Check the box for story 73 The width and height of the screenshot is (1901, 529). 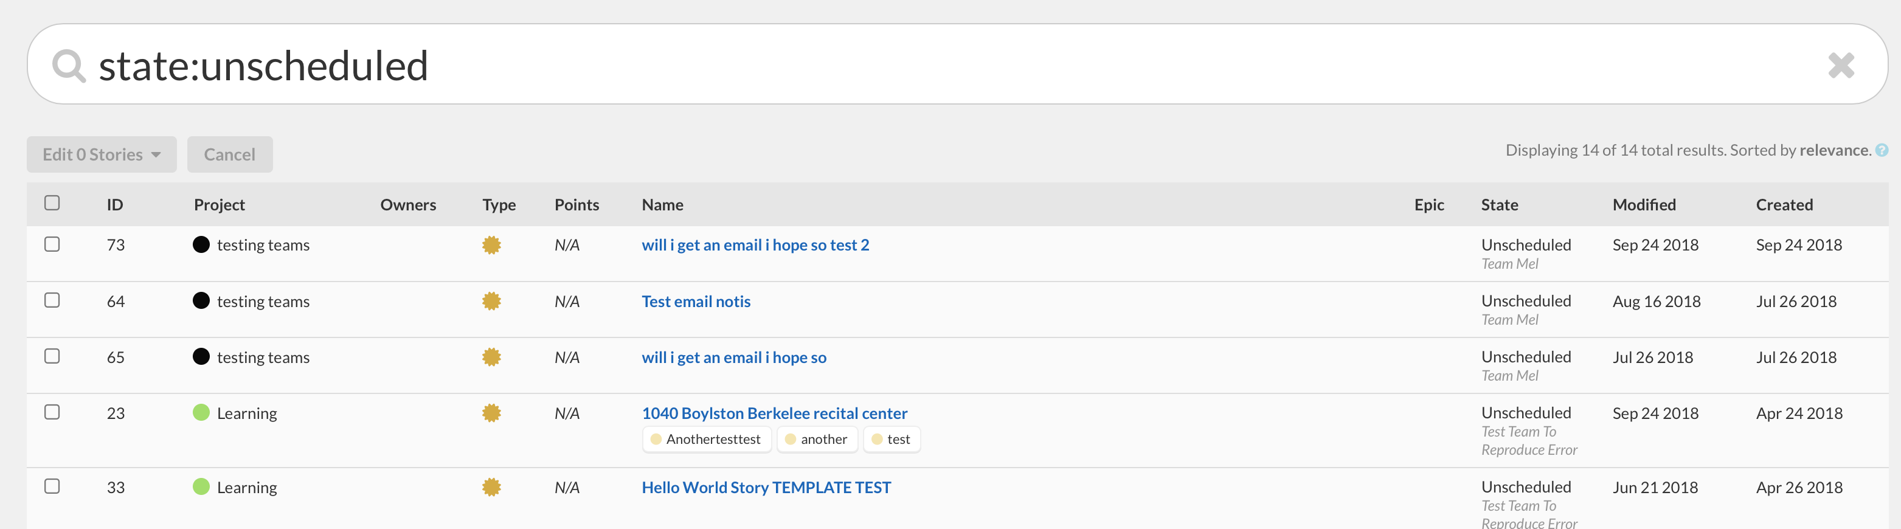52,244
